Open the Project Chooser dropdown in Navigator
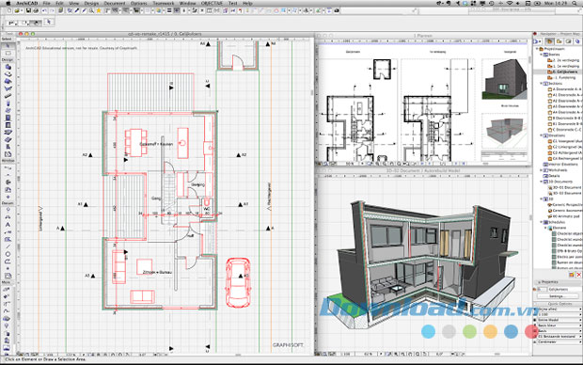The height and width of the screenshot is (365, 583). coord(538,41)
